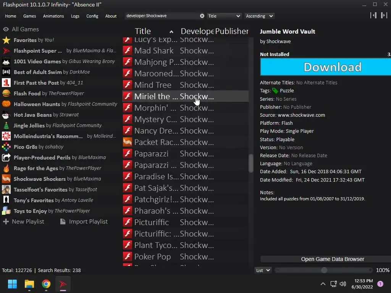Select the Pat Sajak's... game row

tap(186, 188)
